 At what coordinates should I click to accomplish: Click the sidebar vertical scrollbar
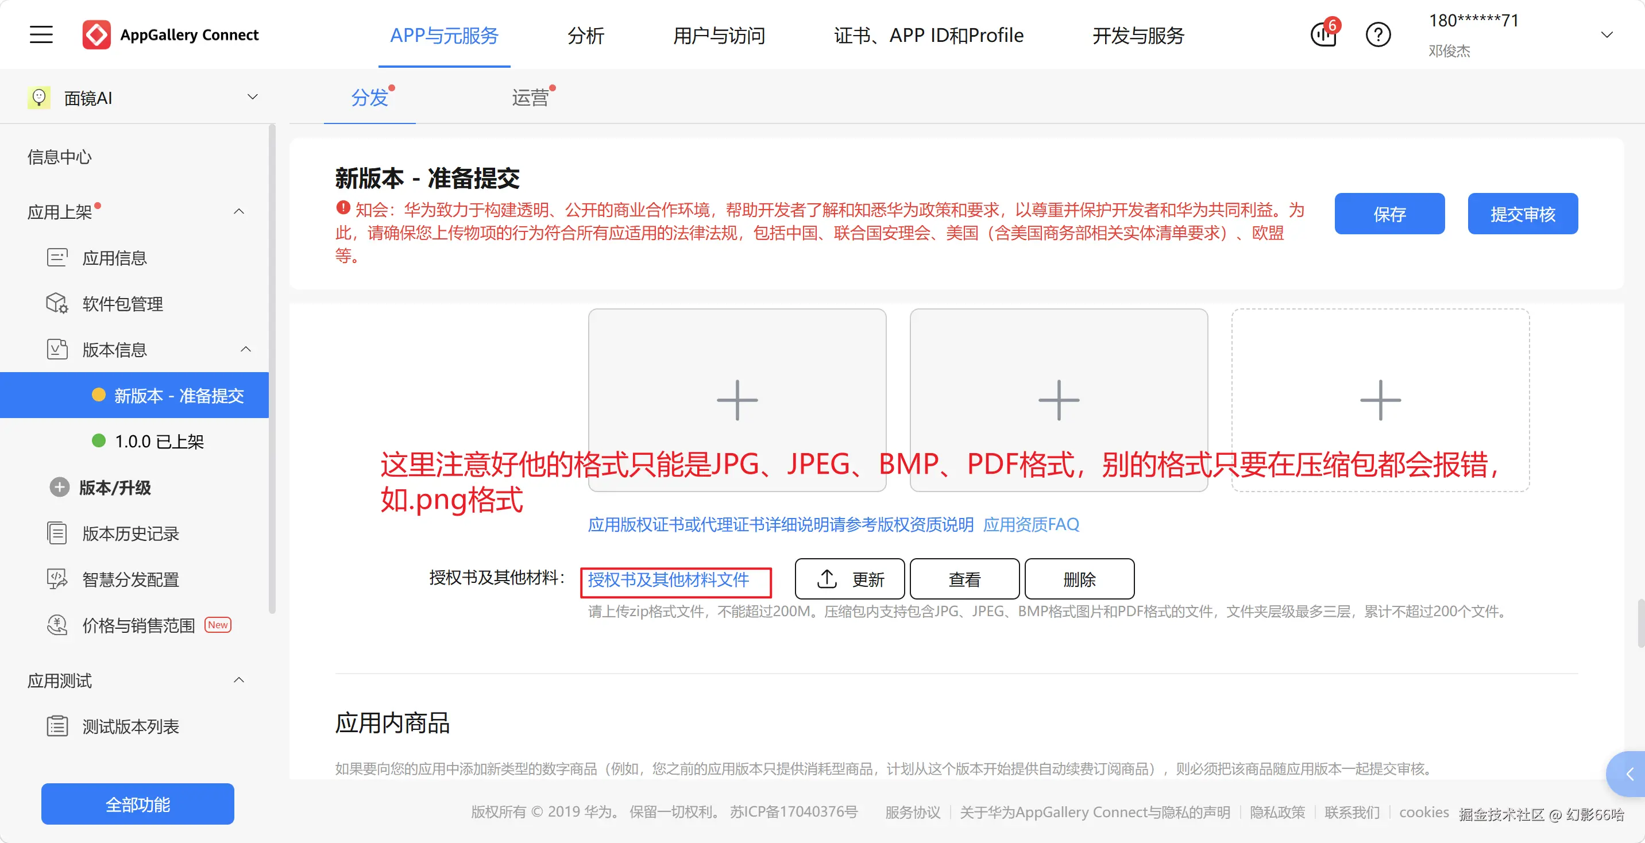click(x=272, y=369)
